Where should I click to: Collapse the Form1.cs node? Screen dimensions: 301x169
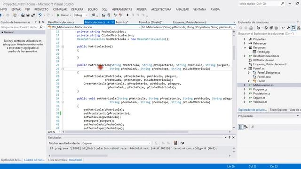tap(245, 69)
